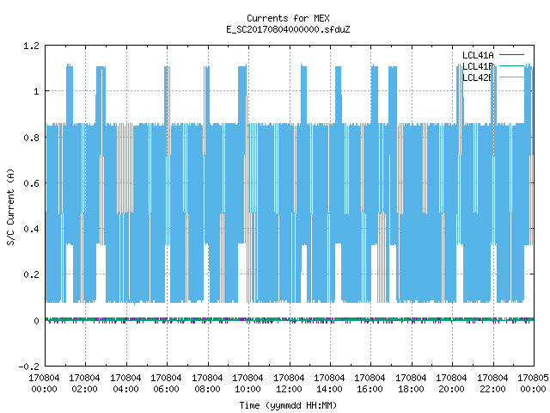Click the y-axis tick label 0.6
Image resolution: width=550 pixels, height=413 pixels.
point(31,183)
